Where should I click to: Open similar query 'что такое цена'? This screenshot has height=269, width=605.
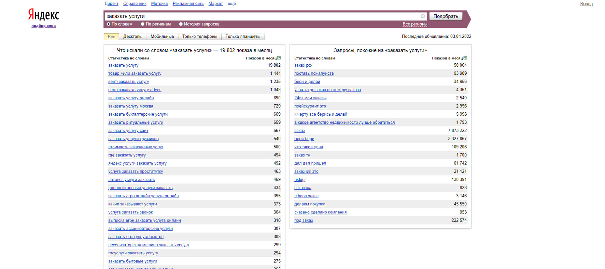[x=309, y=147]
